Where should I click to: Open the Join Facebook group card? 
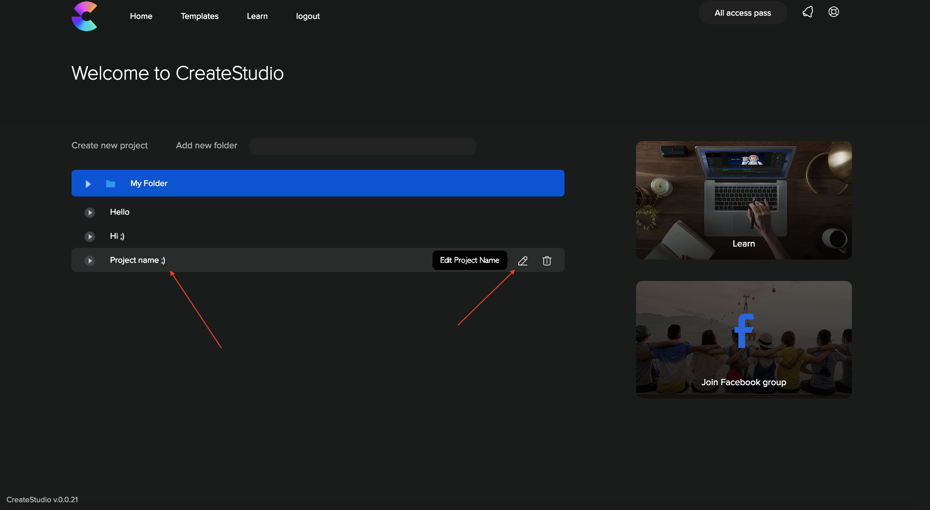click(743, 339)
